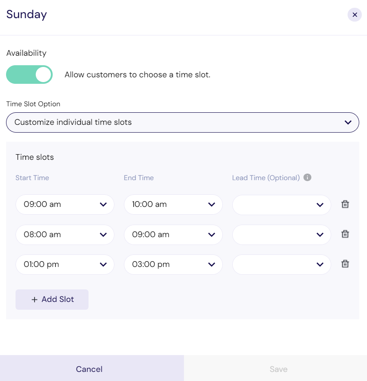Open second row Lead Time dropdown
This screenshot has width=367, height=381.
pyautogui.click(x=282, y=235)
